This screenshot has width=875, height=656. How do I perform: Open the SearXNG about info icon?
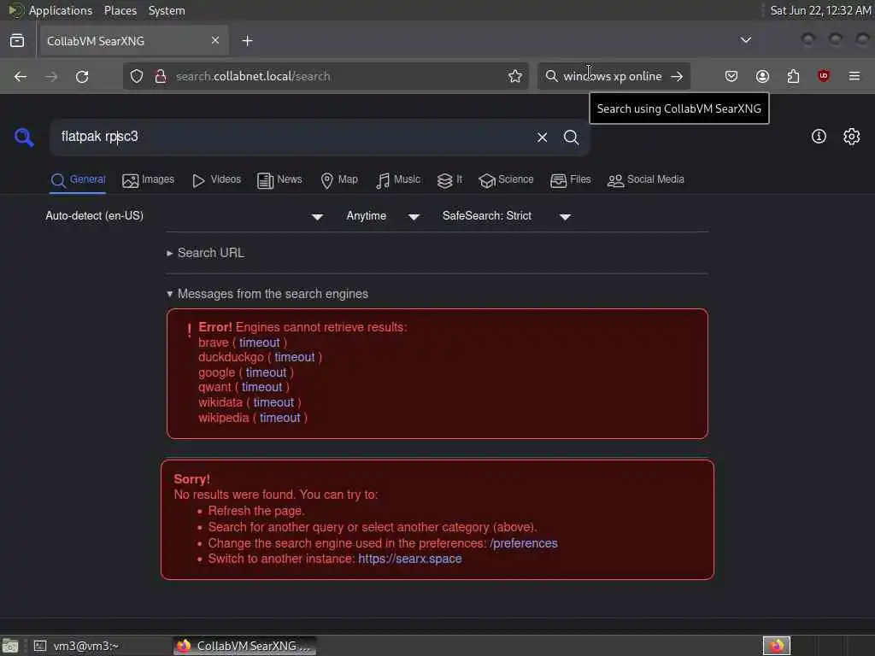819,137
